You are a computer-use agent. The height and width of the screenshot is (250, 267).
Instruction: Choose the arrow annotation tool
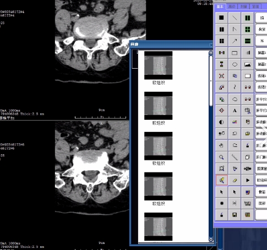click(235, 41)
